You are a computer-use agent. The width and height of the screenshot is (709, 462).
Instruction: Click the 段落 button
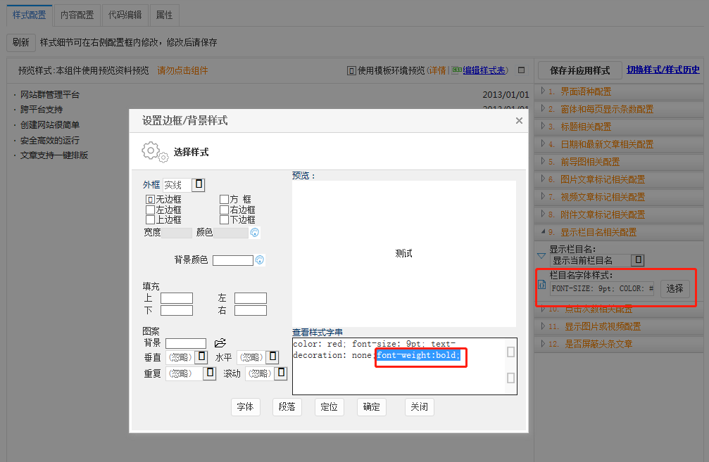tap(287, 407)
